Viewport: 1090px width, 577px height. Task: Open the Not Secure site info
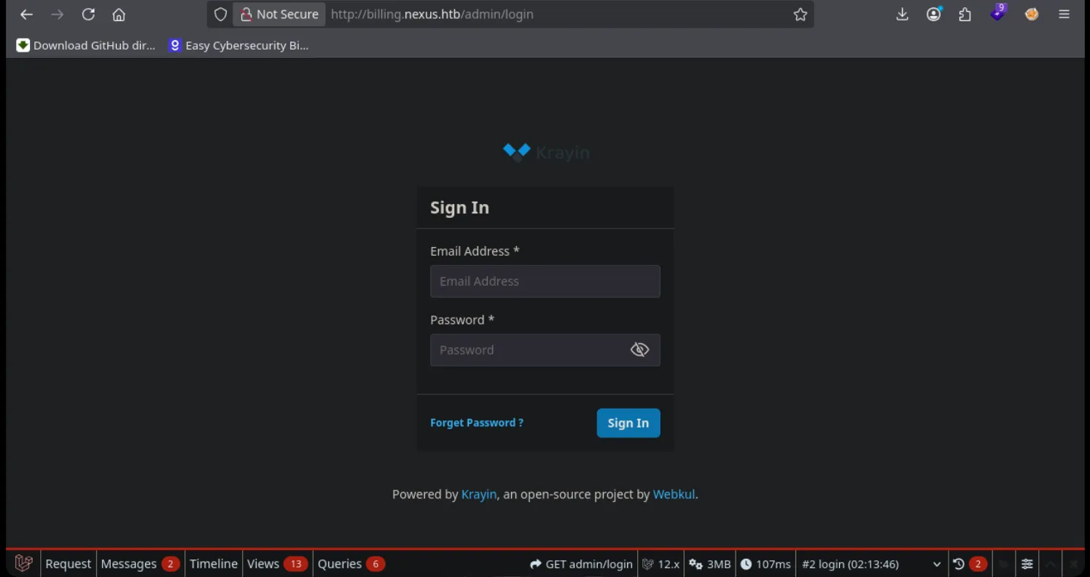pos(279,15)
